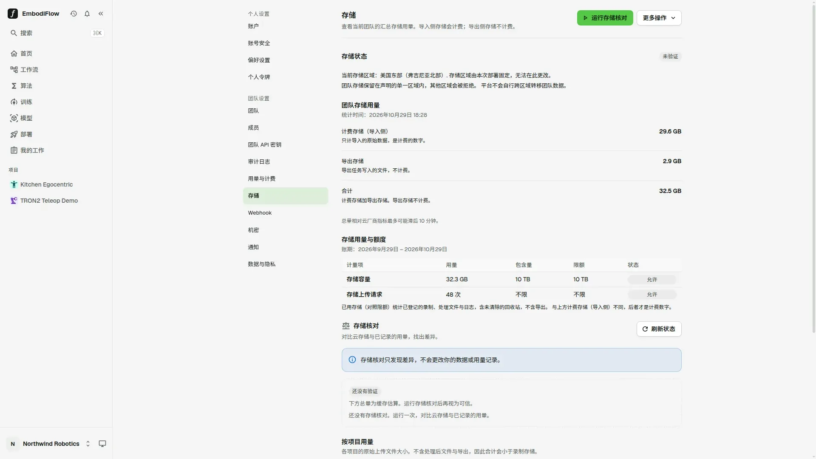Open 团队 API 密钥 settings

286,144
